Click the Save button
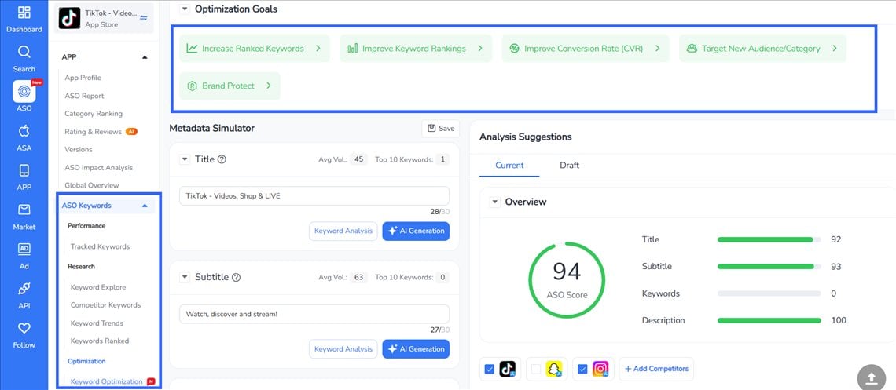 click(x=441, y=128)
